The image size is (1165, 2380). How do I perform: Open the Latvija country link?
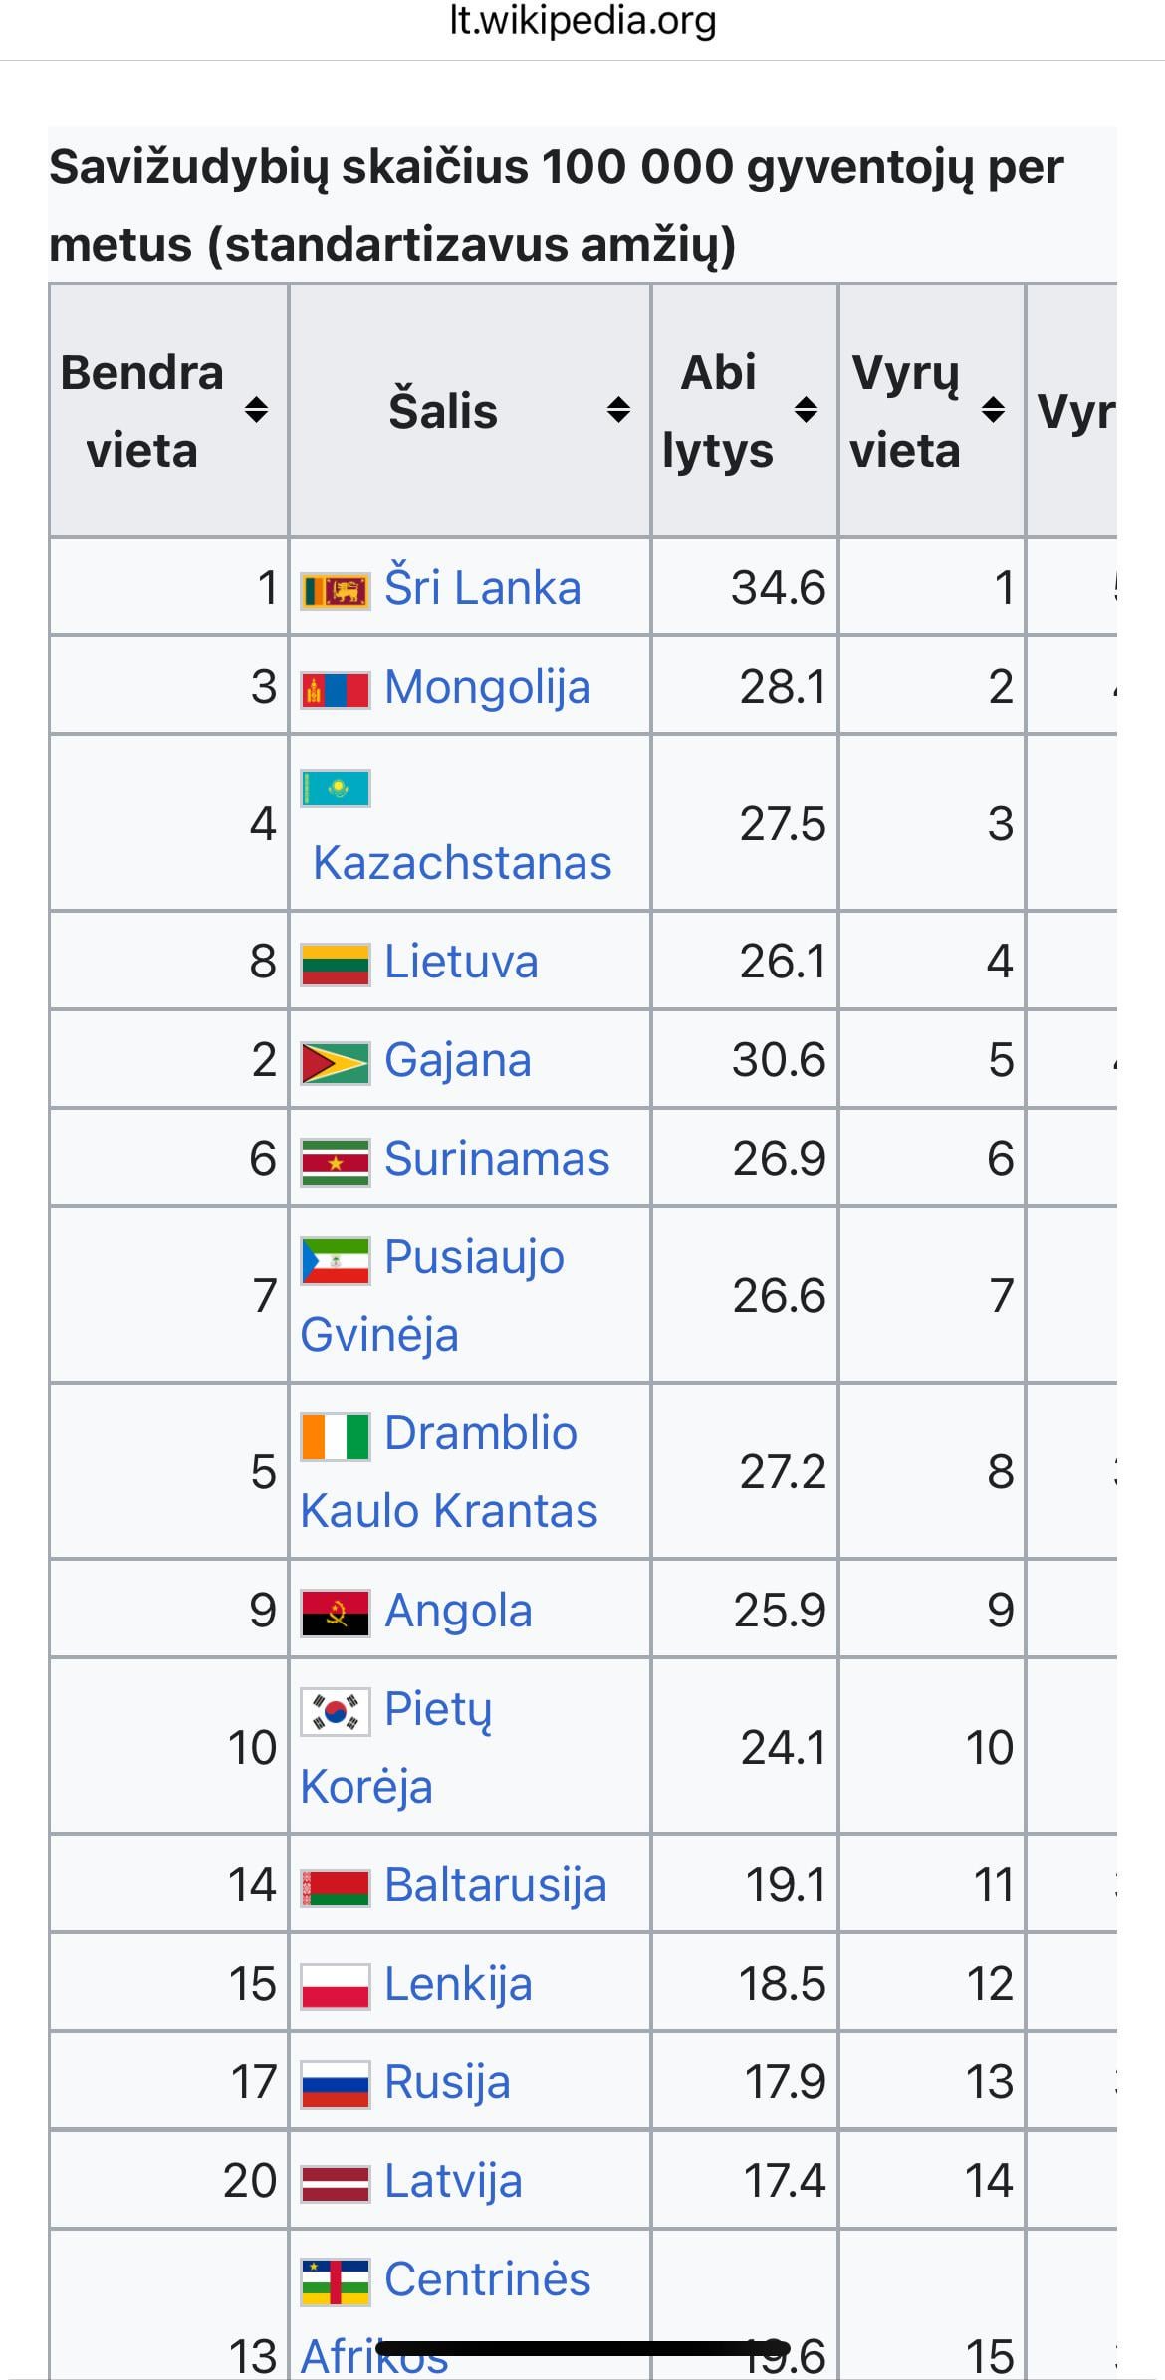pos(453,2181)
